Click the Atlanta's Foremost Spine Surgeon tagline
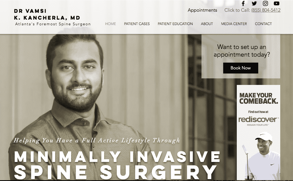This screenshot has width=293, height=181. tap(53, 24)
